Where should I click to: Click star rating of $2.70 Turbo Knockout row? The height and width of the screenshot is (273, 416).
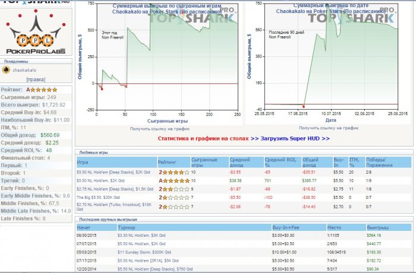(x=174, y=207)
